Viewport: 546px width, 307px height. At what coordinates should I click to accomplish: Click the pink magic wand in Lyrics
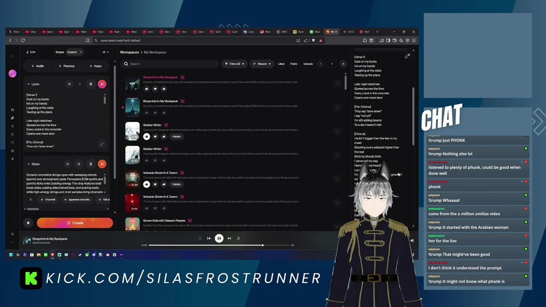coord(102,84)
